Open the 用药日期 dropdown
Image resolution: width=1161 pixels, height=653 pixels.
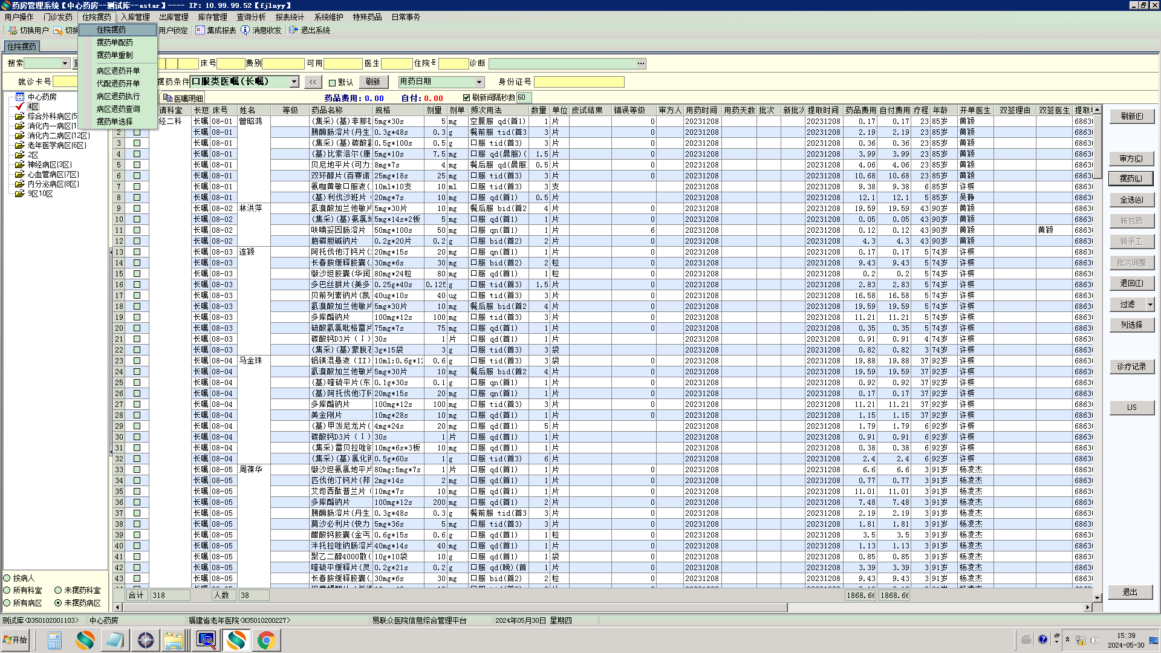click(479, 82)
